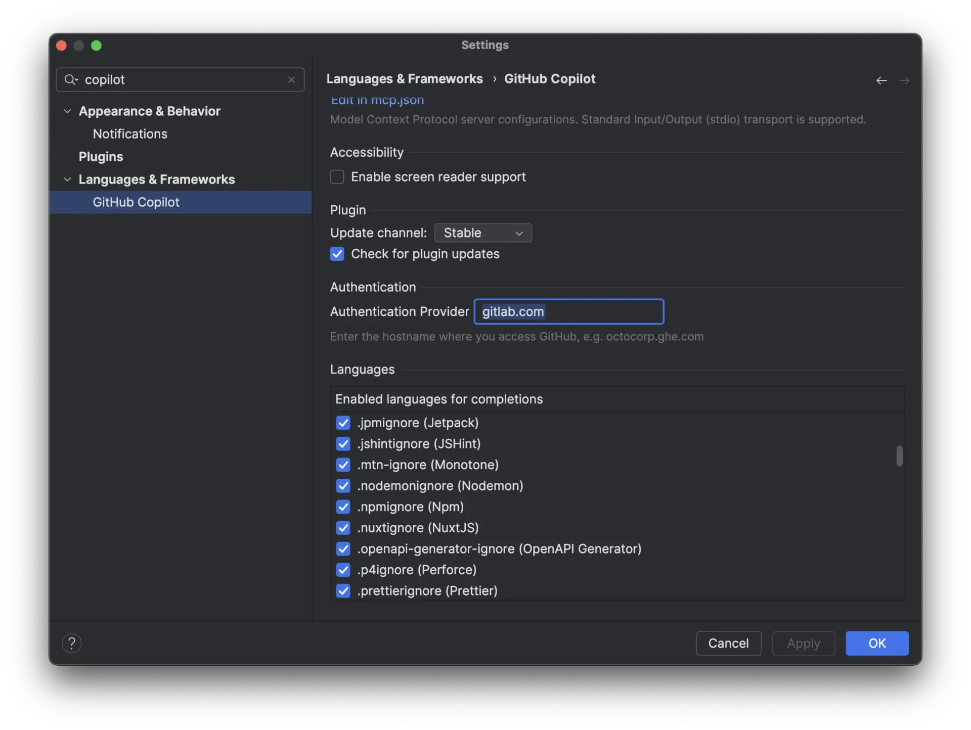Select Plugins in the settings tree
The image size is (971, 730).
point(101,156)
